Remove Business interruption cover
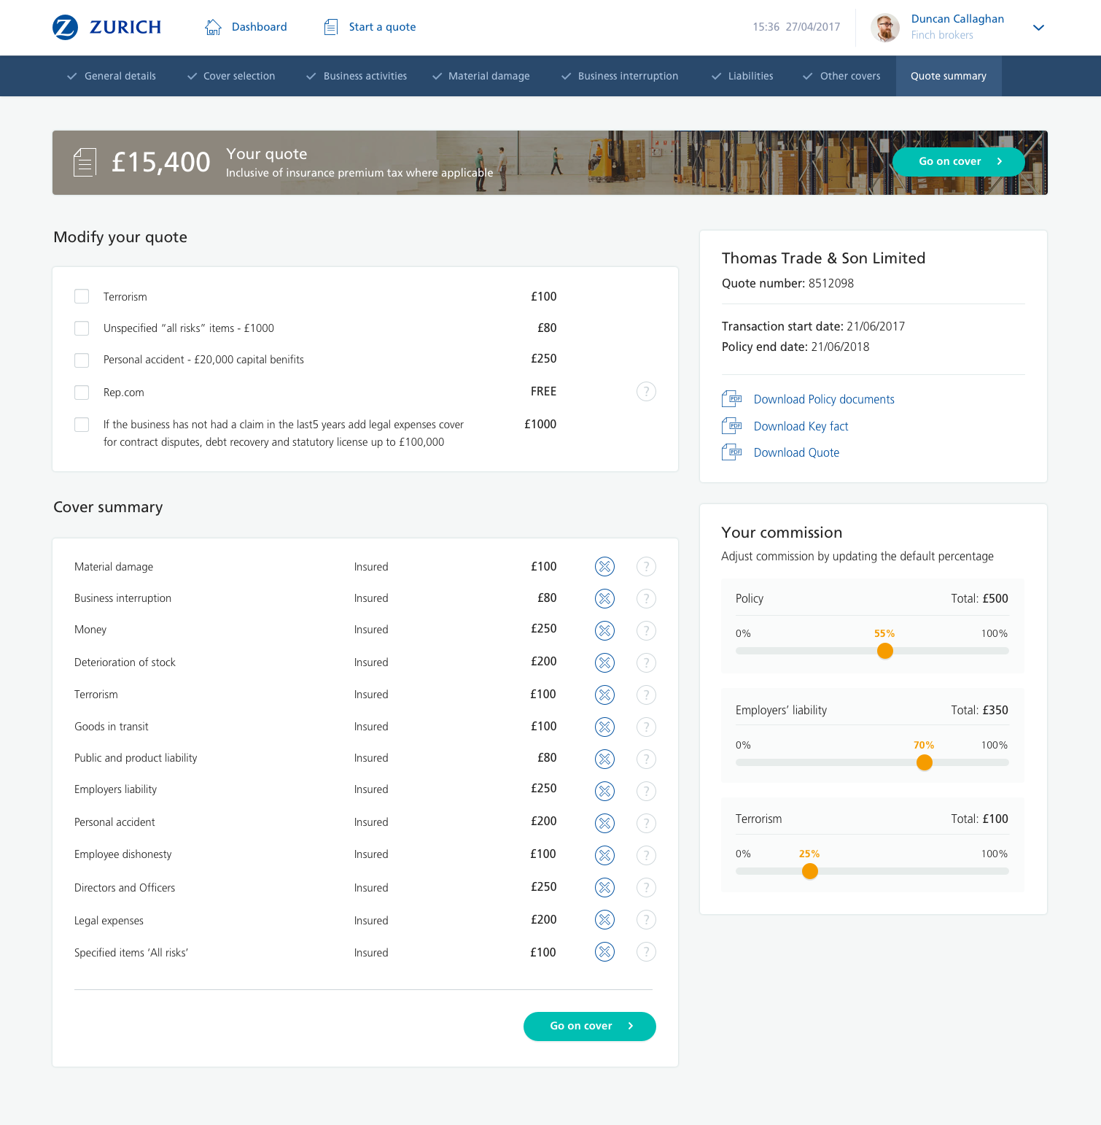The height and width of the screenshot is (1125, 1101). coord(604,598)
